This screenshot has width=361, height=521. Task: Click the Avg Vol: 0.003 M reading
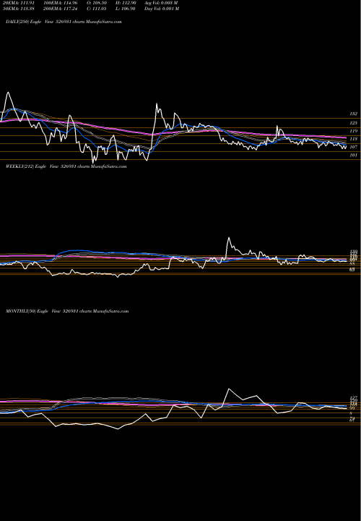[161, 3]
